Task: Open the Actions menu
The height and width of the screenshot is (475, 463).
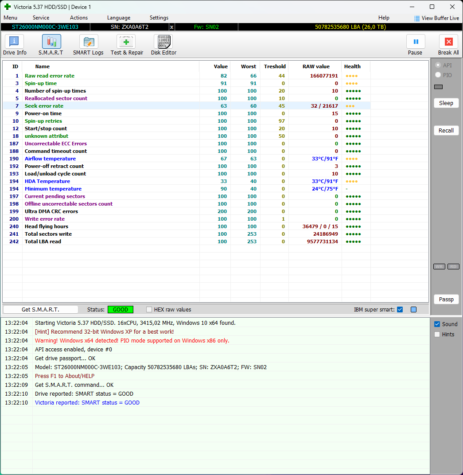Action: coord(79,18)
